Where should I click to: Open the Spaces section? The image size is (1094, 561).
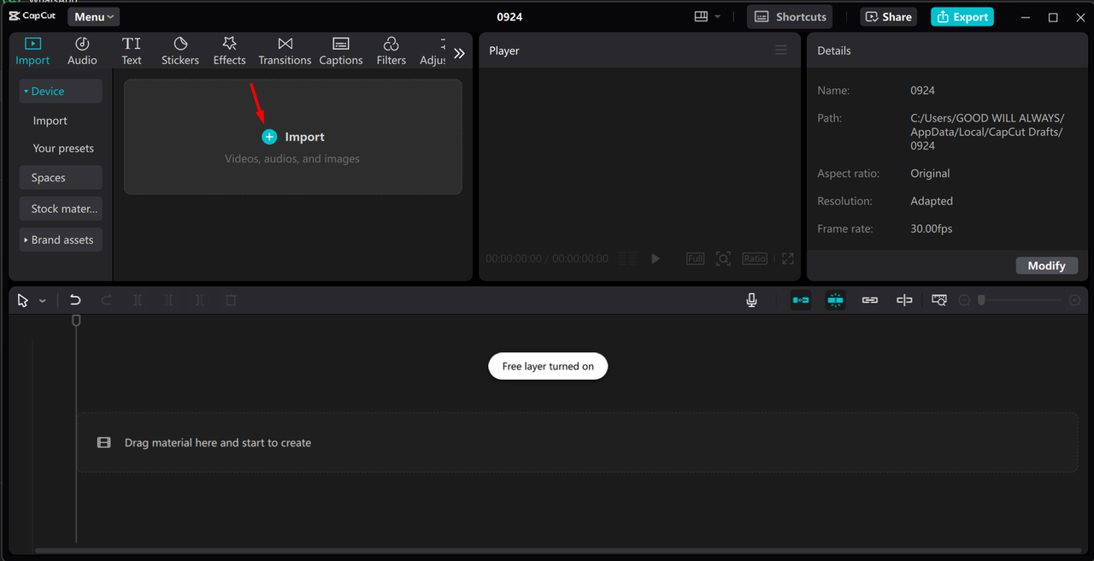click(x=61, y=178)
